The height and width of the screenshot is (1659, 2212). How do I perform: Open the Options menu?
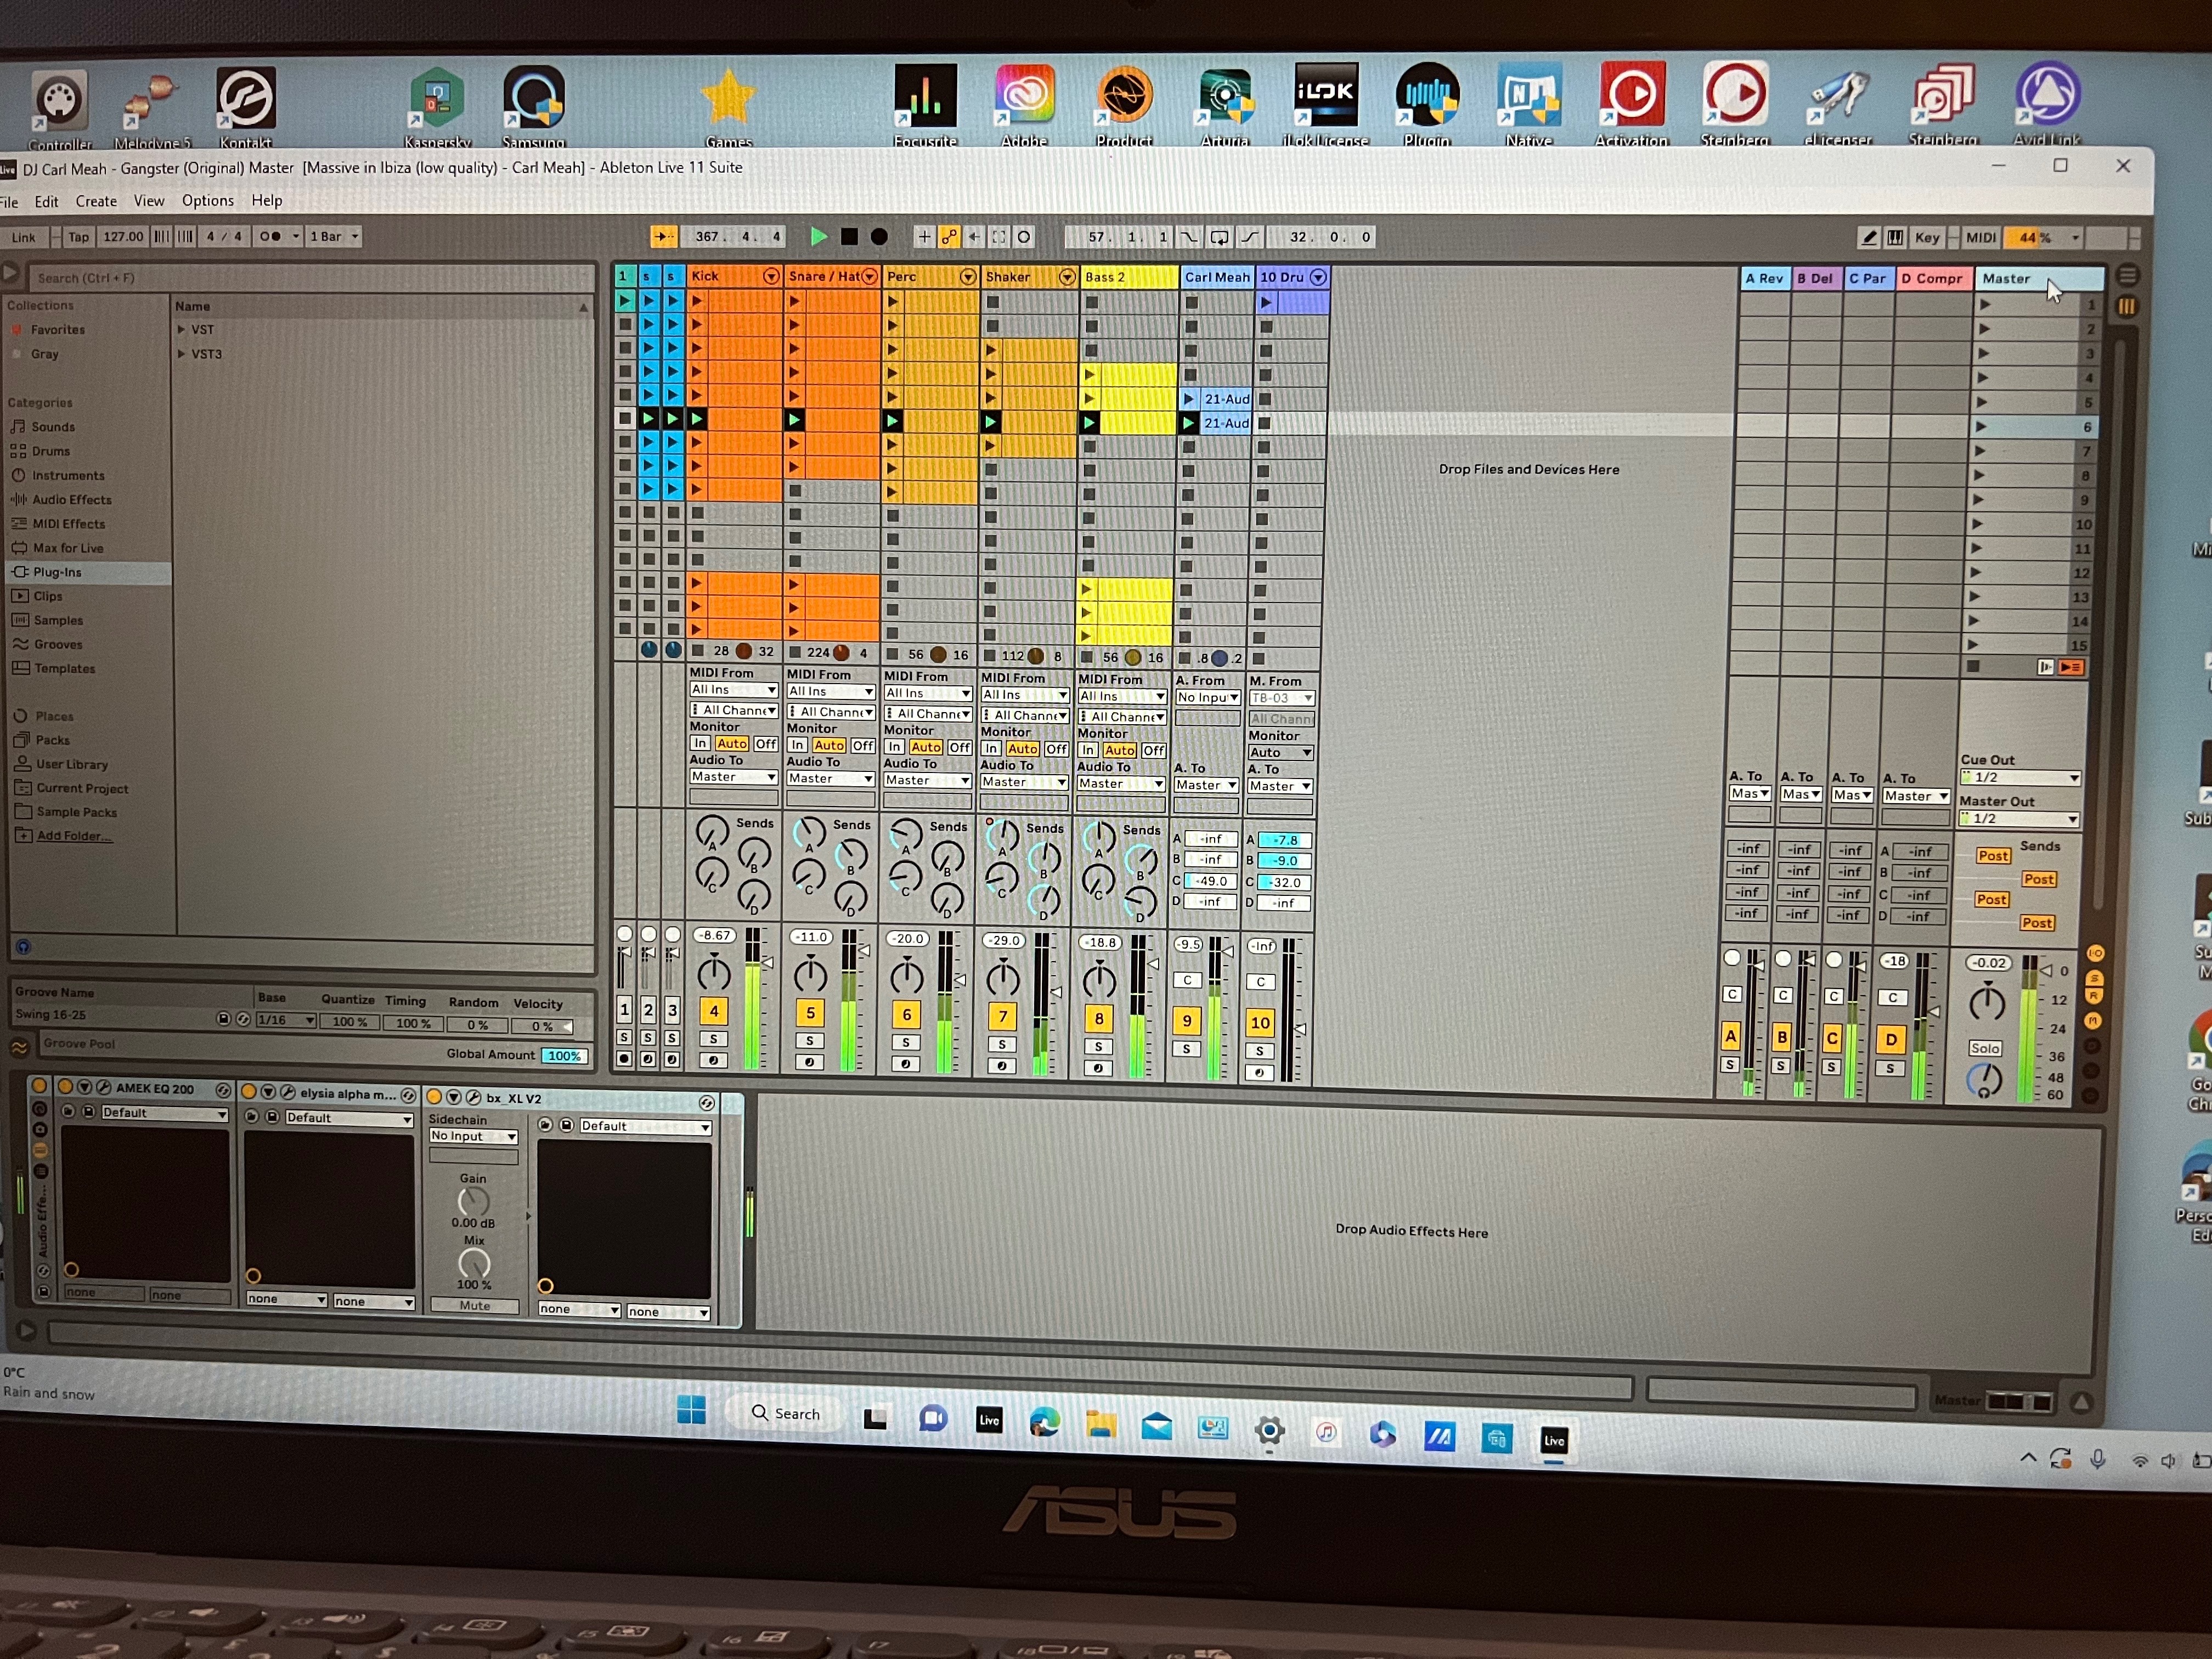[x=208, y=200]
